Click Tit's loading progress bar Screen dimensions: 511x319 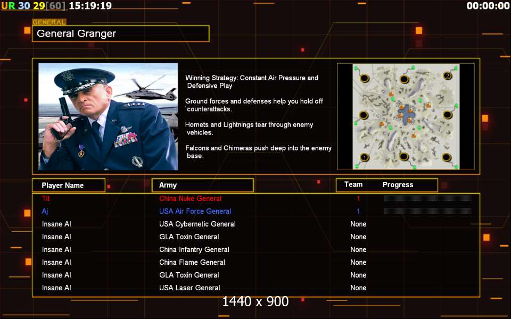(428, 198)
